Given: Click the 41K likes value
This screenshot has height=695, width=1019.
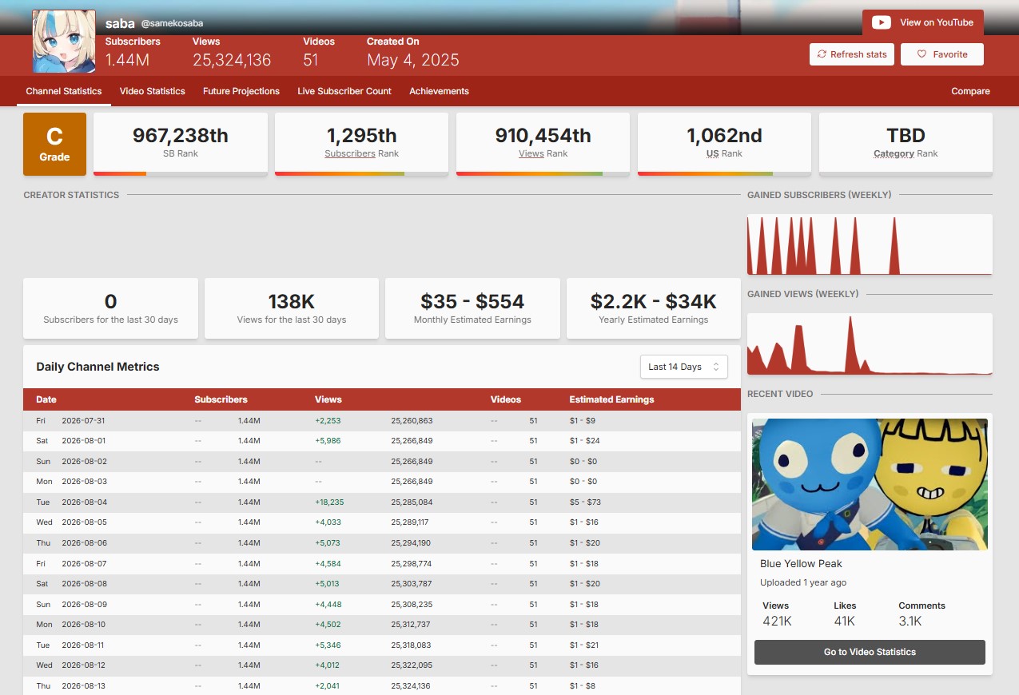Looking at the screenshot, I should click(x=844, y=621).
